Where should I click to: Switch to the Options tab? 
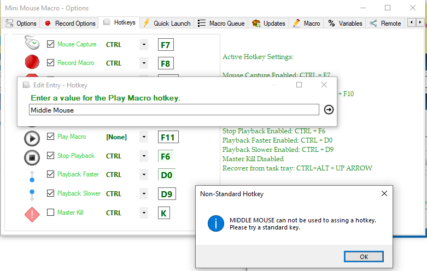(21, 23)
